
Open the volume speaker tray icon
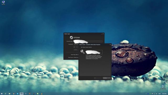pos(156,94)
